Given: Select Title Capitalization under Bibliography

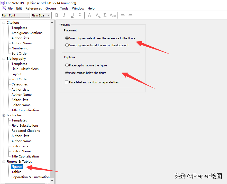Looking at the screenshot, I should [25, 110].
